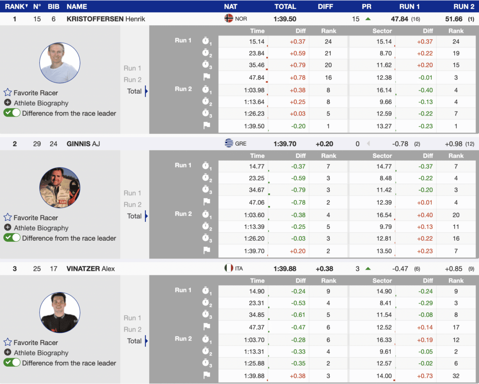Click the Favorite Racer star for Kristoffersen
The width and height of the screenshot is (479, 384).
7,93
